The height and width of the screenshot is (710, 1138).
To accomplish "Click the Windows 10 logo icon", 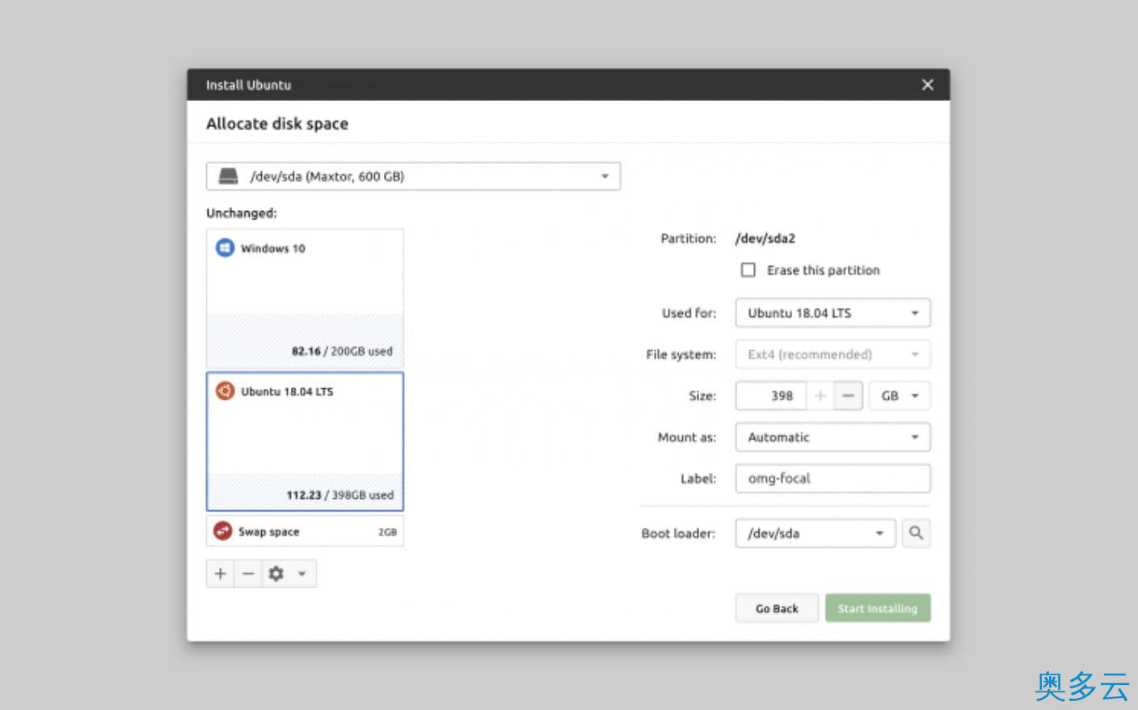I will click(x=225, y=247).
